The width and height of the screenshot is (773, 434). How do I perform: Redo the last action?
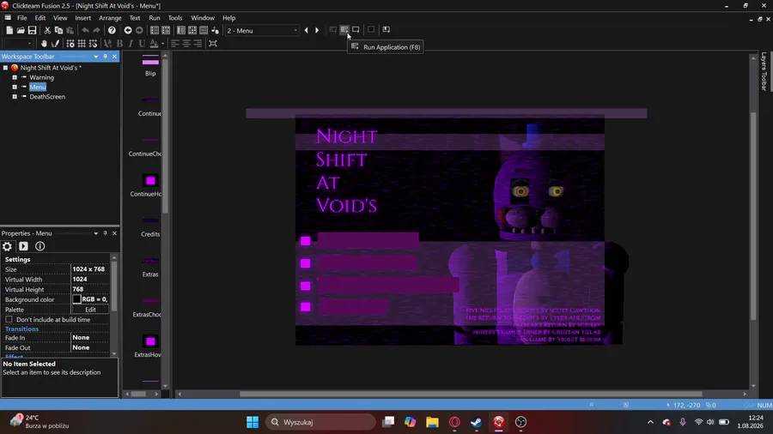[96, 31]
